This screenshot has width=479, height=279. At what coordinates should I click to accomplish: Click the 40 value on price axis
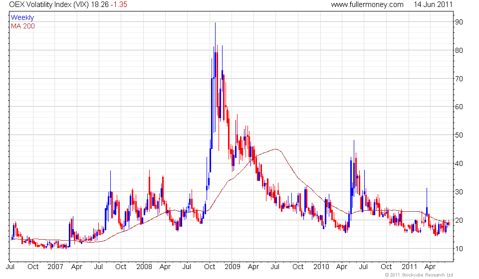[x=459, y=163]
